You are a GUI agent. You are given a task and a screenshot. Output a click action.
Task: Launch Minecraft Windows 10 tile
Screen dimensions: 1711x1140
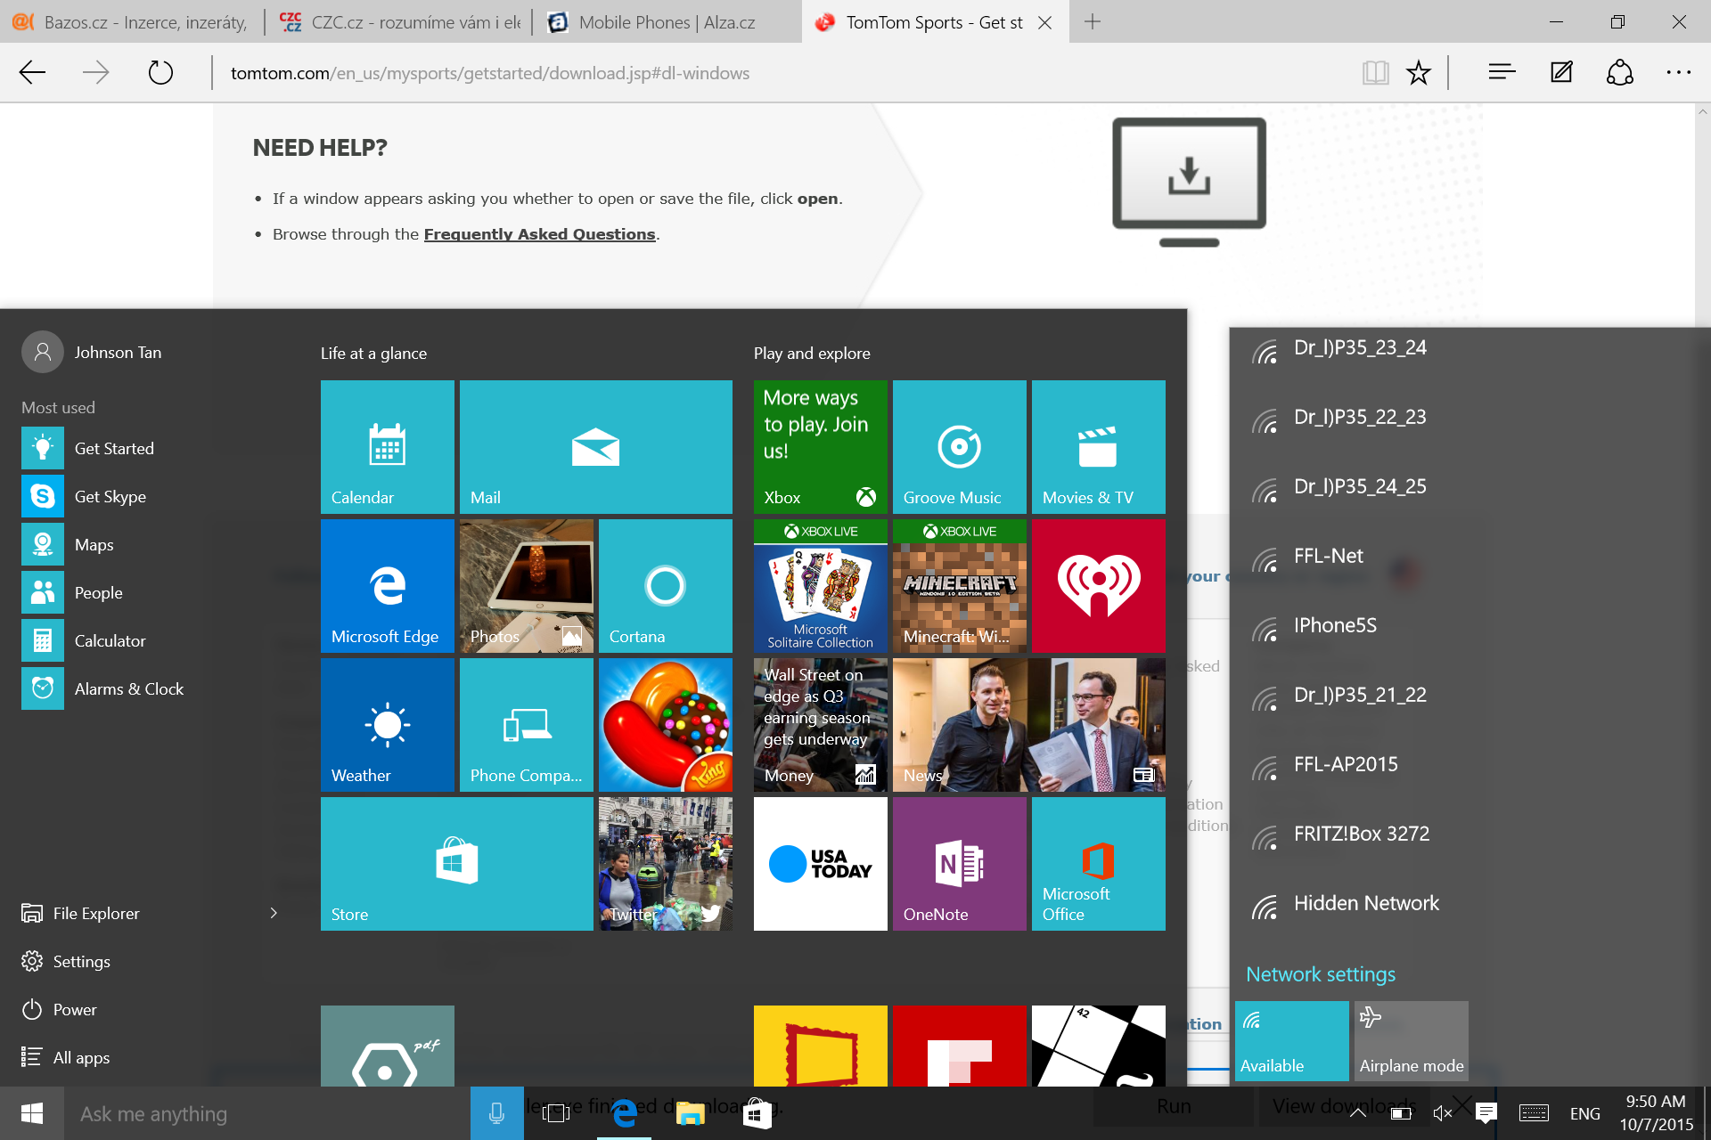click(x=959, y=585)
